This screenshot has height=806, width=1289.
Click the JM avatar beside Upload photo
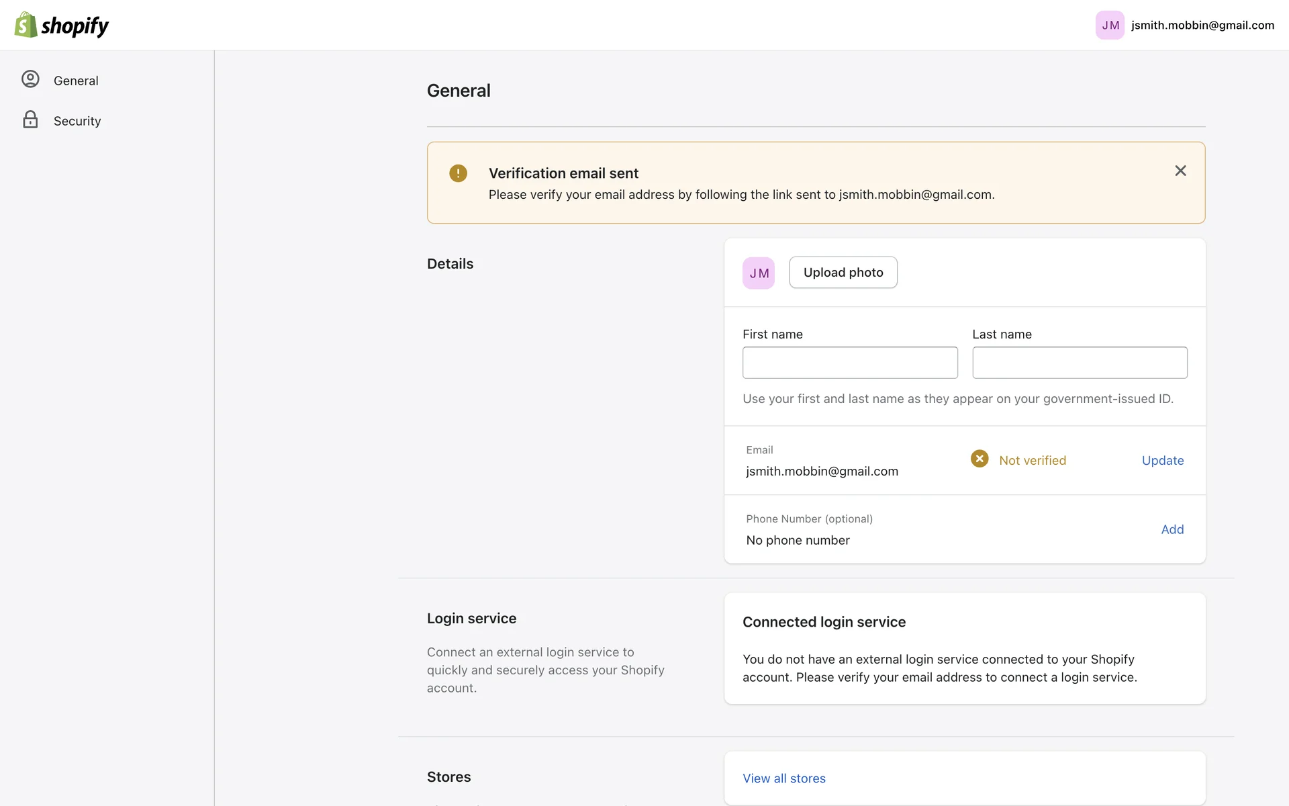(759, 273)
